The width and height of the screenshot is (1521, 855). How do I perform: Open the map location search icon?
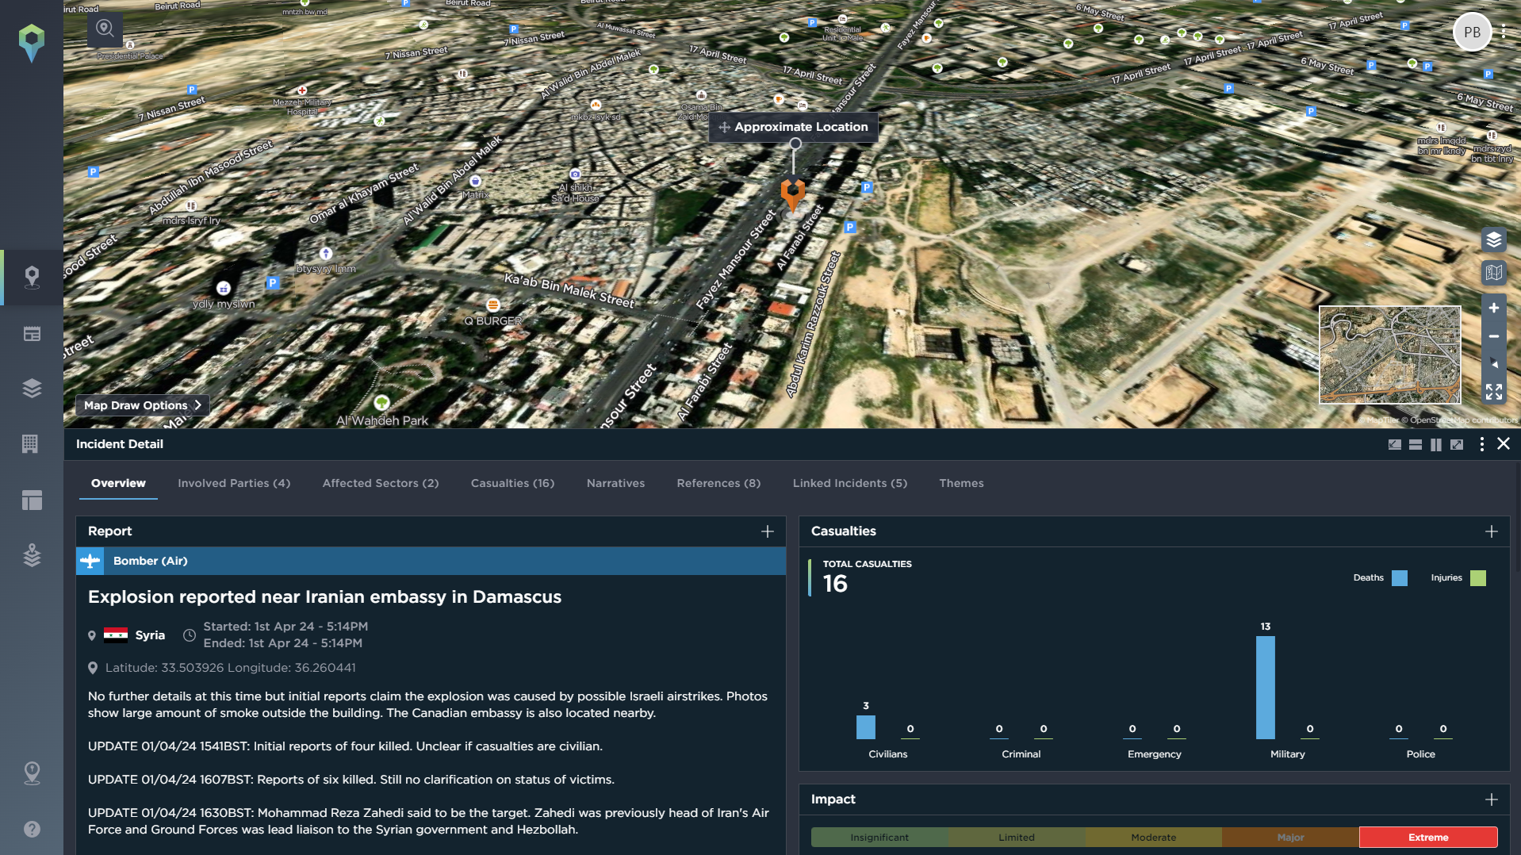105,29
